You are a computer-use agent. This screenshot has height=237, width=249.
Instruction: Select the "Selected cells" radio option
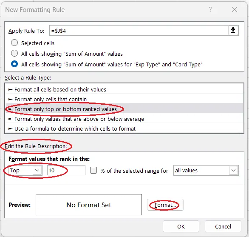pos(14,43)
